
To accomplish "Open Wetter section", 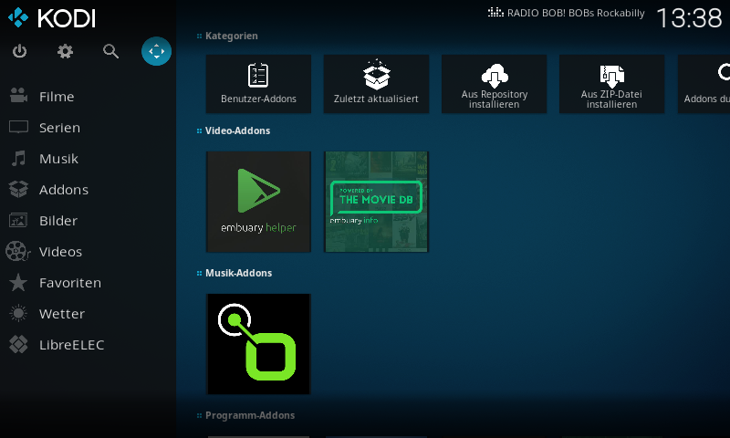I will (62, 314).
